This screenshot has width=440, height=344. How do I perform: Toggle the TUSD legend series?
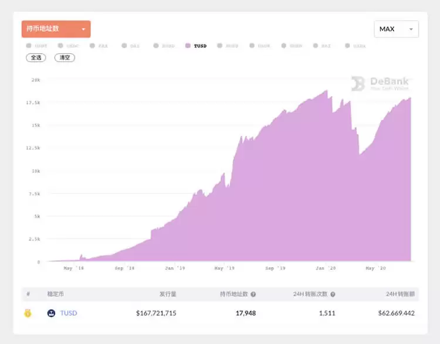point(196,46)
